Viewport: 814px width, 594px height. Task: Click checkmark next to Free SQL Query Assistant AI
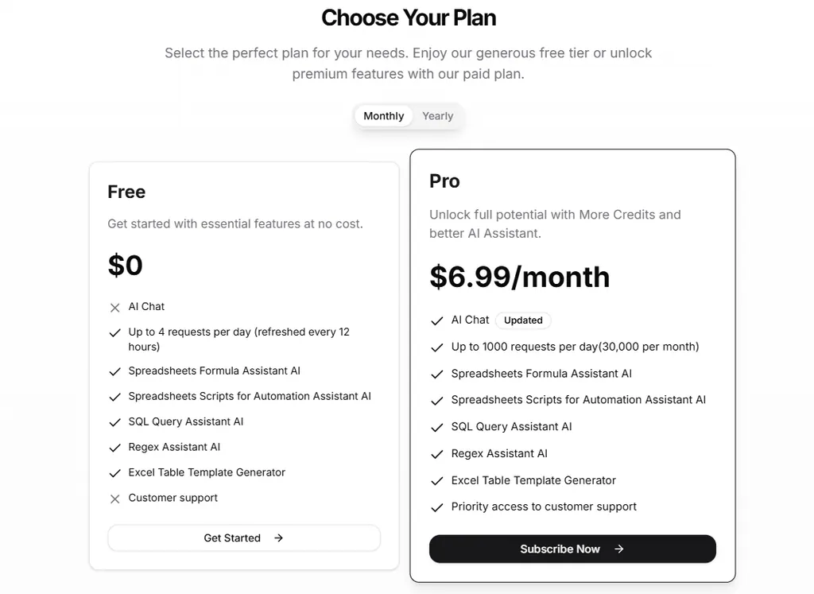click(x=114, y=422)
